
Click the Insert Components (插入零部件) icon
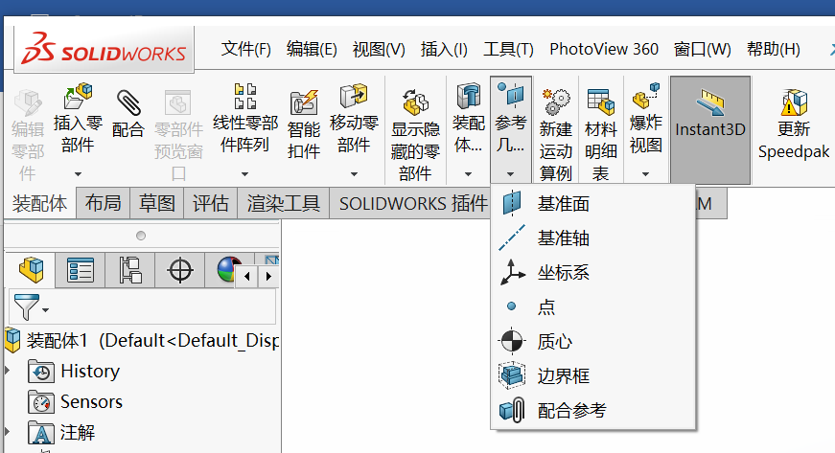tap(78, 96)
